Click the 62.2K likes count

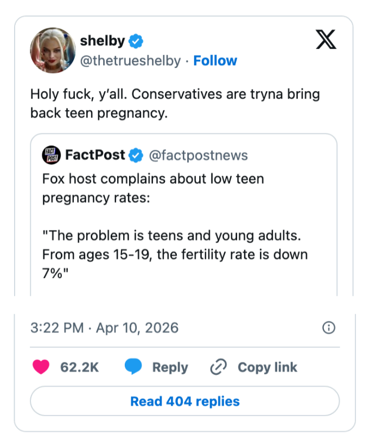pyautogui.click(x=79, y=367)
